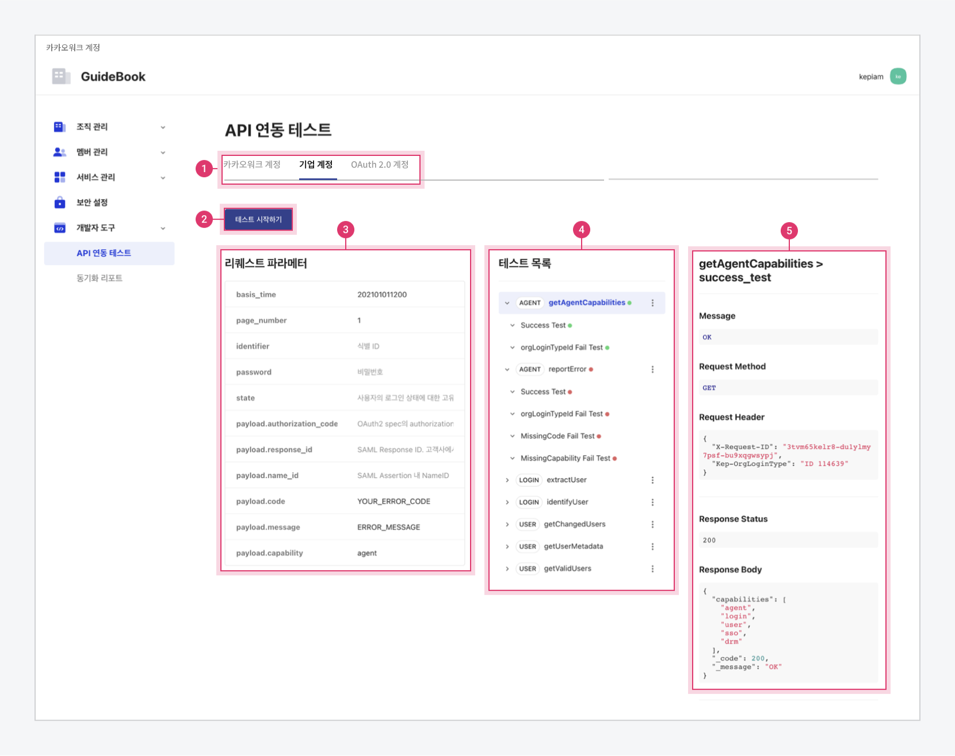Expand the getValidUsers test group
The height and width of the screenshot is (756, 955).
[507, 568]
